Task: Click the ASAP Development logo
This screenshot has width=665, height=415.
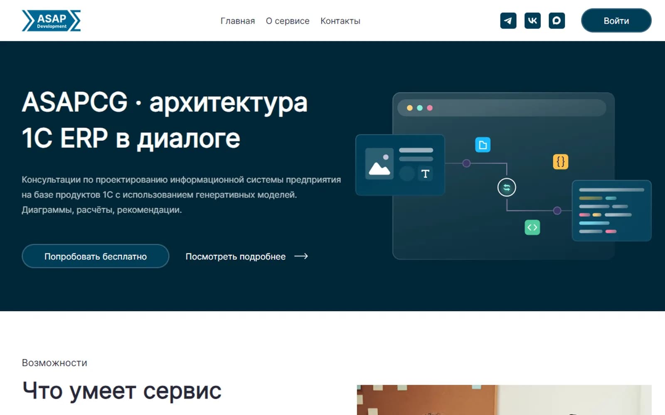Action: coord(51,21)
